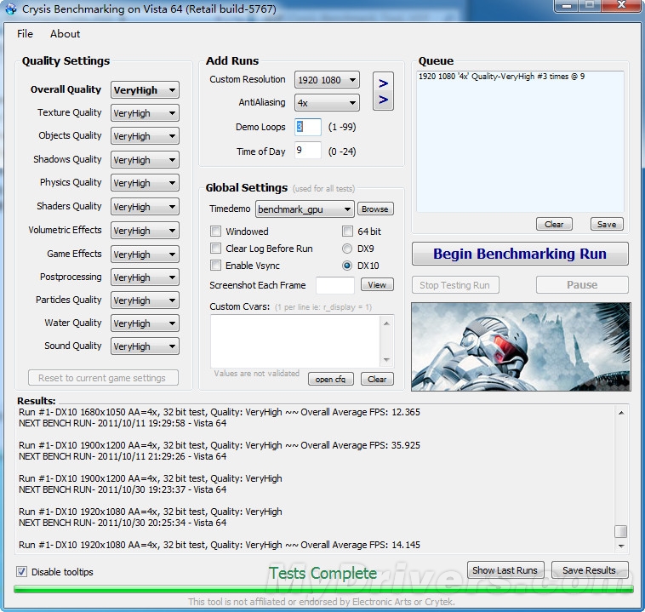Expand Postprocessing dropdown

point(145,277)
